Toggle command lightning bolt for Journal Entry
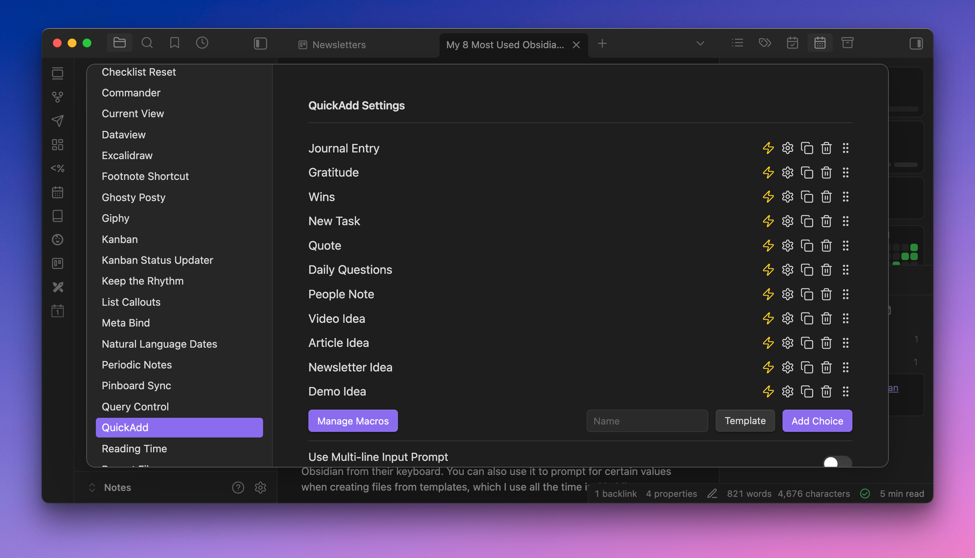This screenshot has height=558, width=975. (768, 148)
